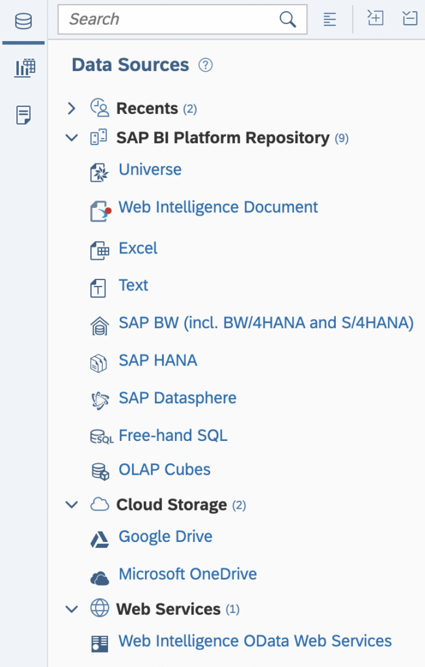Click the expand all nodes icon

pos(376,18)
